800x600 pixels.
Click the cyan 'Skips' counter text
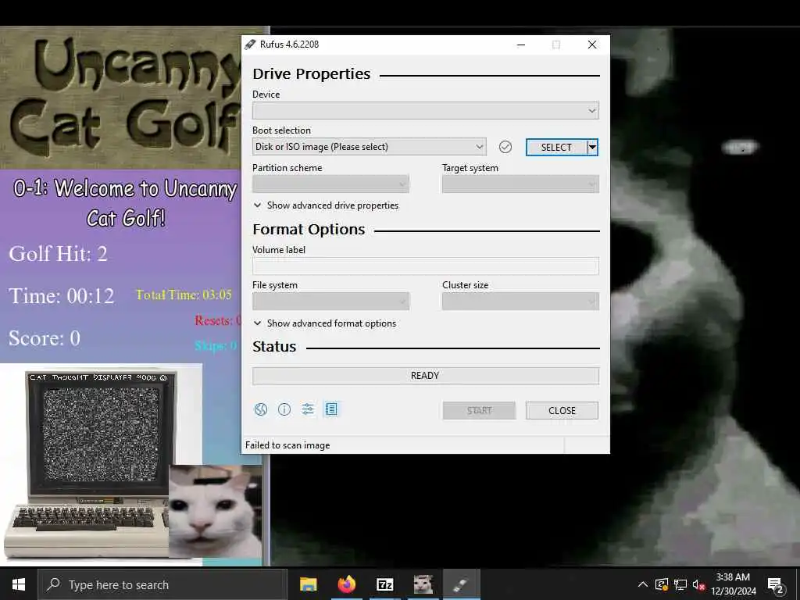pyautogui.click(x=216, y=346)
